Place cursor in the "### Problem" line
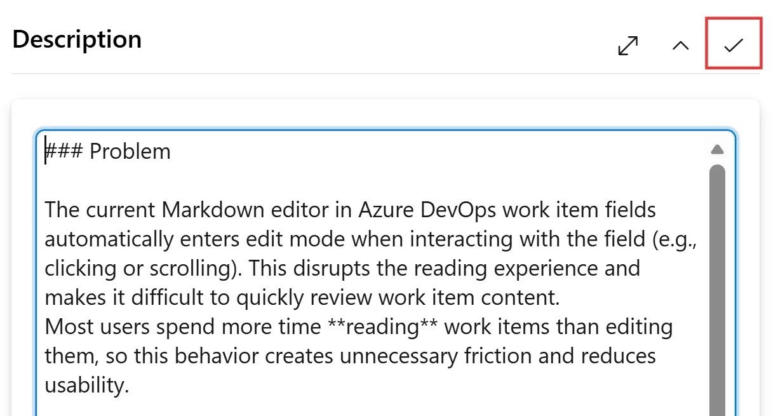778x416 pixels. 130,152
